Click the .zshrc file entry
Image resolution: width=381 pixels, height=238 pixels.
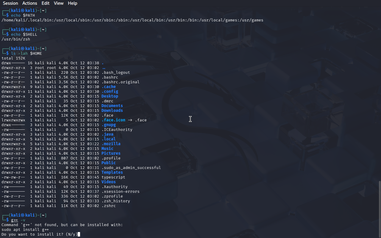tap(108, 206)
